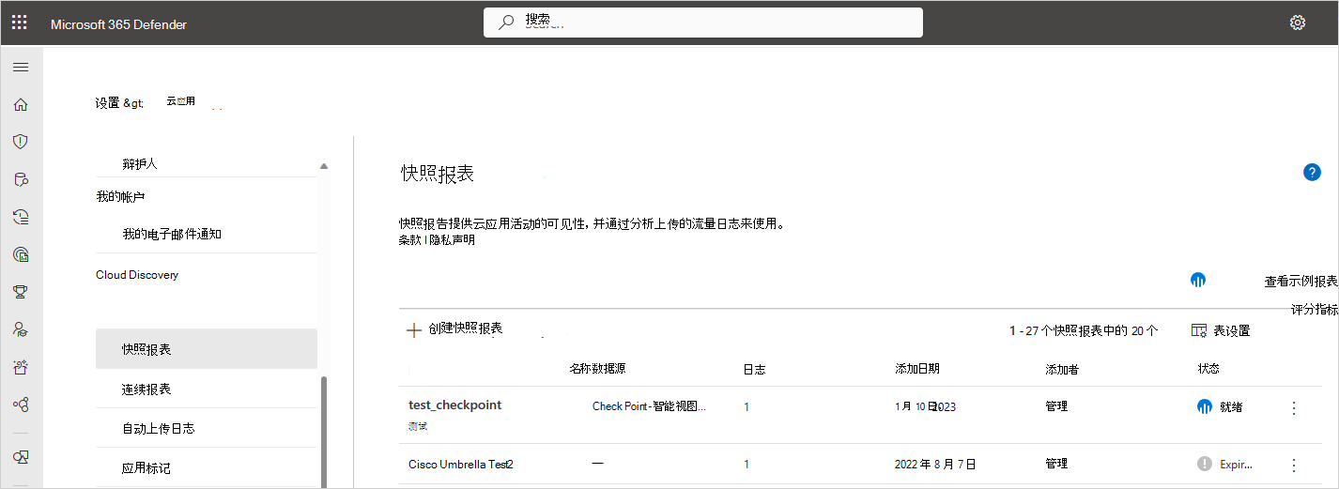Image resolution: width=1339 pixels, height=489 pixels.
Task: Open Secure score trophy icon in sidebar
Action: [x=20, y=292]
